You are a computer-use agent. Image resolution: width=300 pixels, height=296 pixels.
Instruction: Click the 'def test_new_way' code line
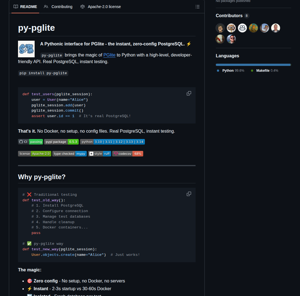pos(60,249)
